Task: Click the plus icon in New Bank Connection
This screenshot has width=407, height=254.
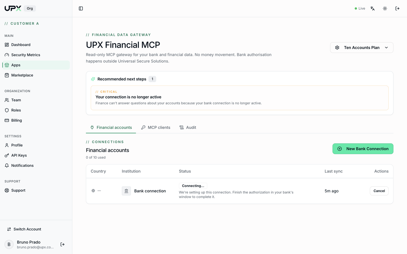Action: click(340, 149)
